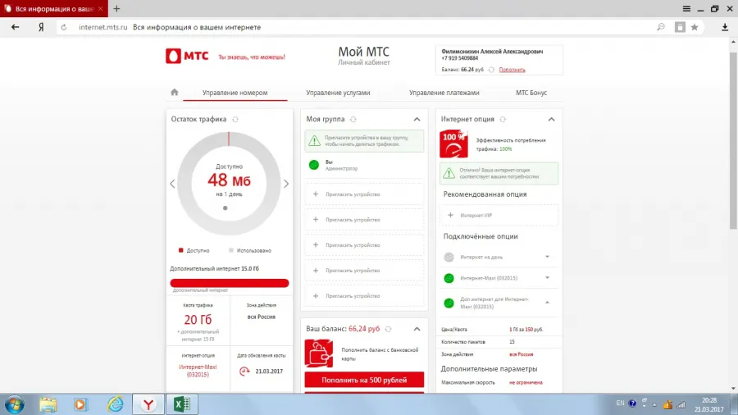Refresh the Моя группа panel
This screenshot has width=738, height=415.
(x=353, y=120)
